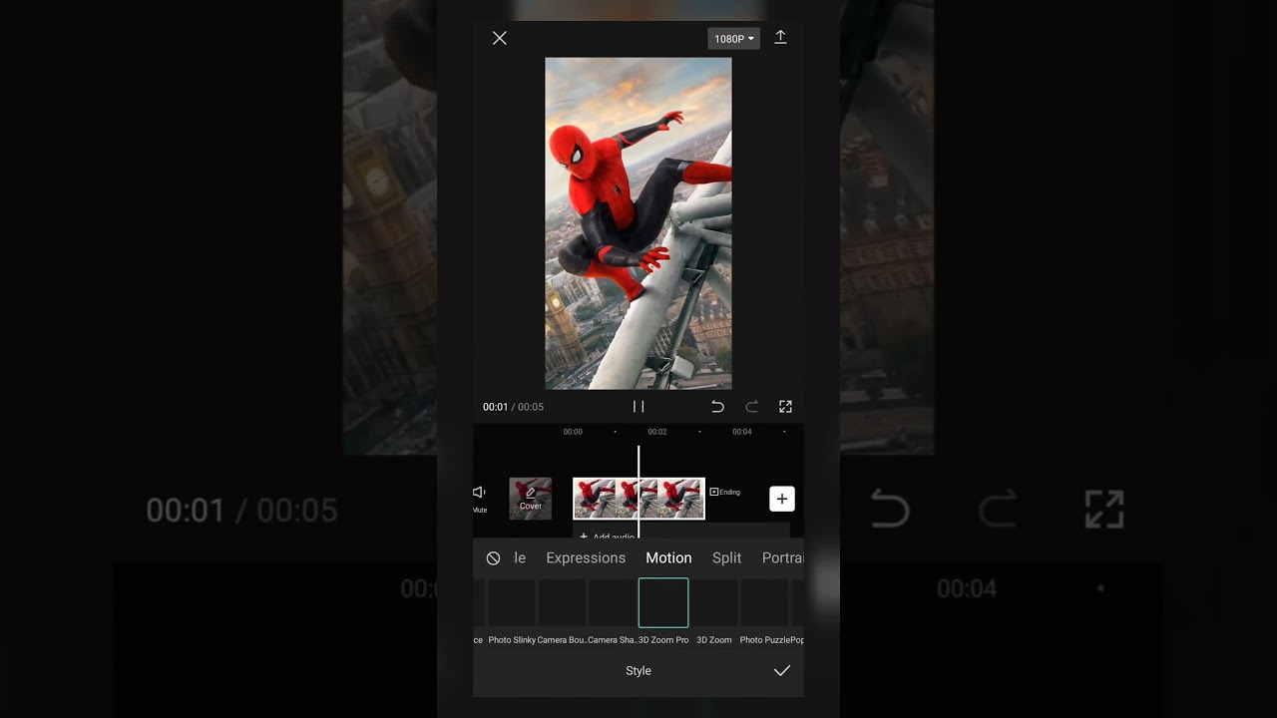Tap the 00:04 mark on the timeline ruler
The width and height of the screenshot is (1277, 718).
coord(742,432)
